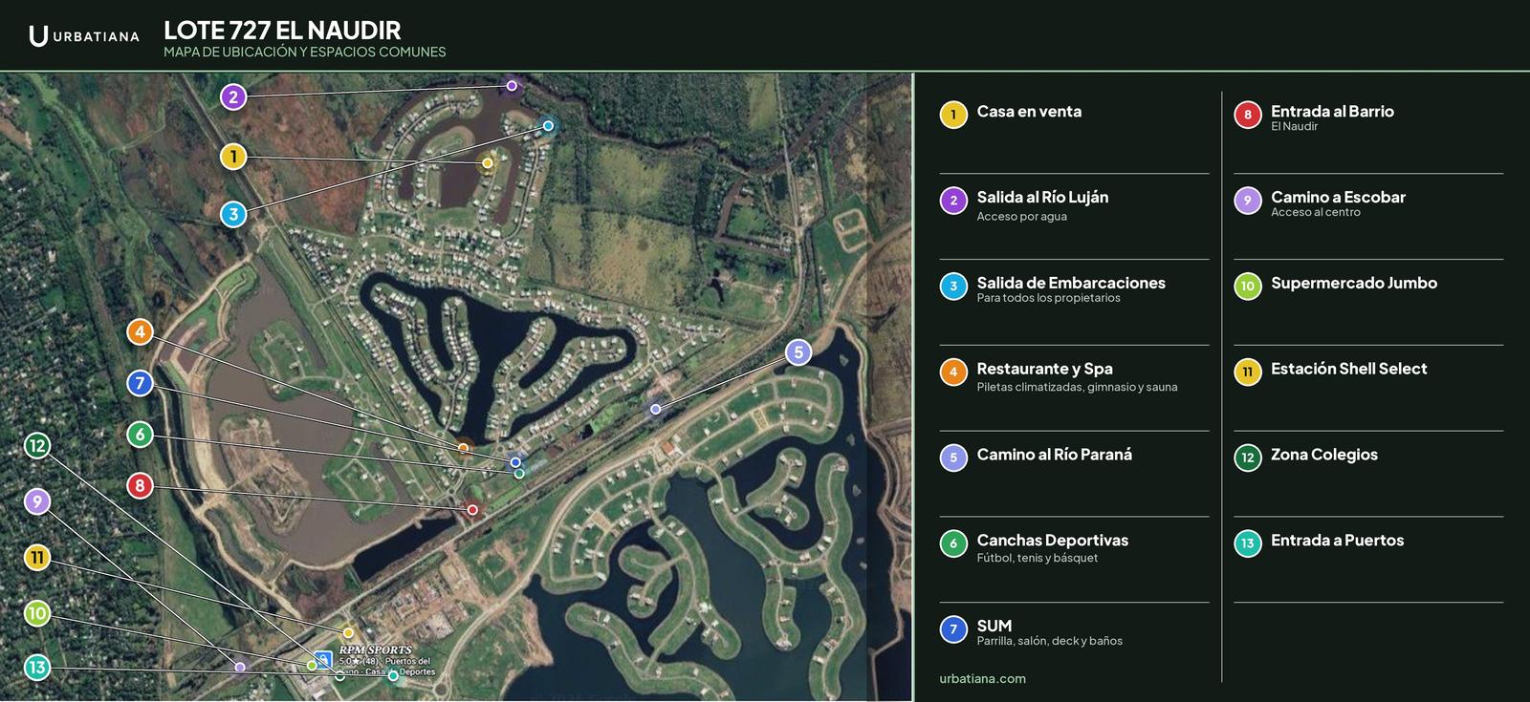Click the 'Acceso al centro' description
1530x702 pixels.
pos(1315,212)
